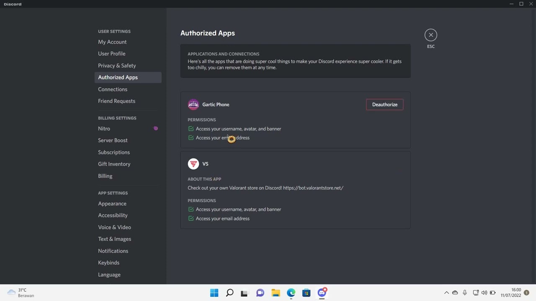536x301 pixels.
Task: Click Gartic Phone username access checkbox
Action: point(191,129)
